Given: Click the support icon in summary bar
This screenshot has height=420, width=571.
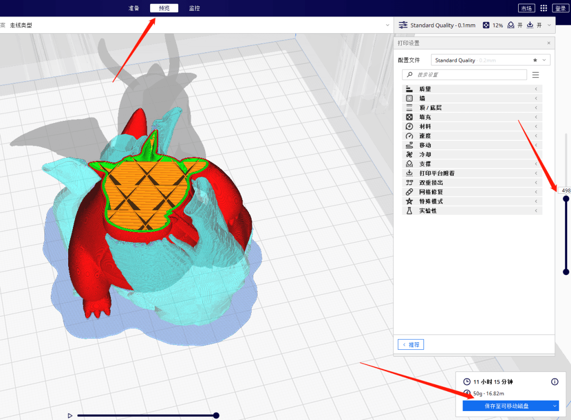Looking at the screenshot, I should pyautogui.click(x=511, y=25).
